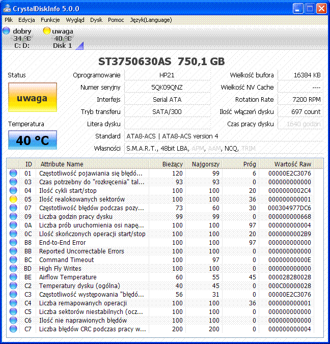This screenshot has width=330, height=344.
Task: Select 'Liczba godzin pracy dysku' row name
Action: coord(76,217)
